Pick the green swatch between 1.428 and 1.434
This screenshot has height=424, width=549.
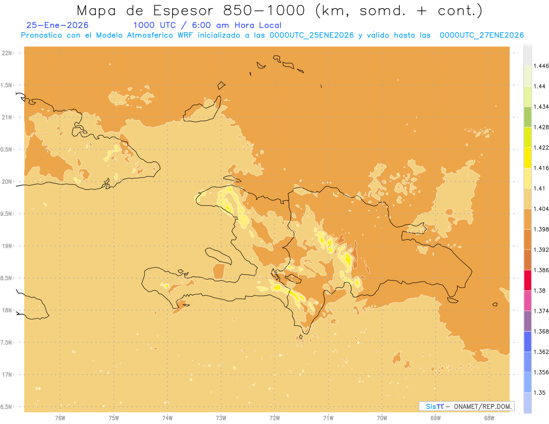coord(527,117)
